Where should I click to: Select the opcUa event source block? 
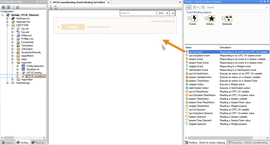(x=73, y=27)
